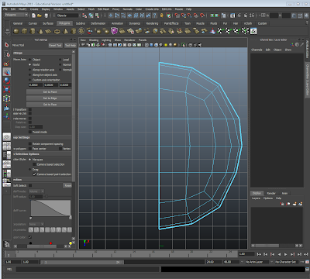Toggle Retain component spacing checkbox
This screenshot has height=279, width=310.
coord(30,143)
